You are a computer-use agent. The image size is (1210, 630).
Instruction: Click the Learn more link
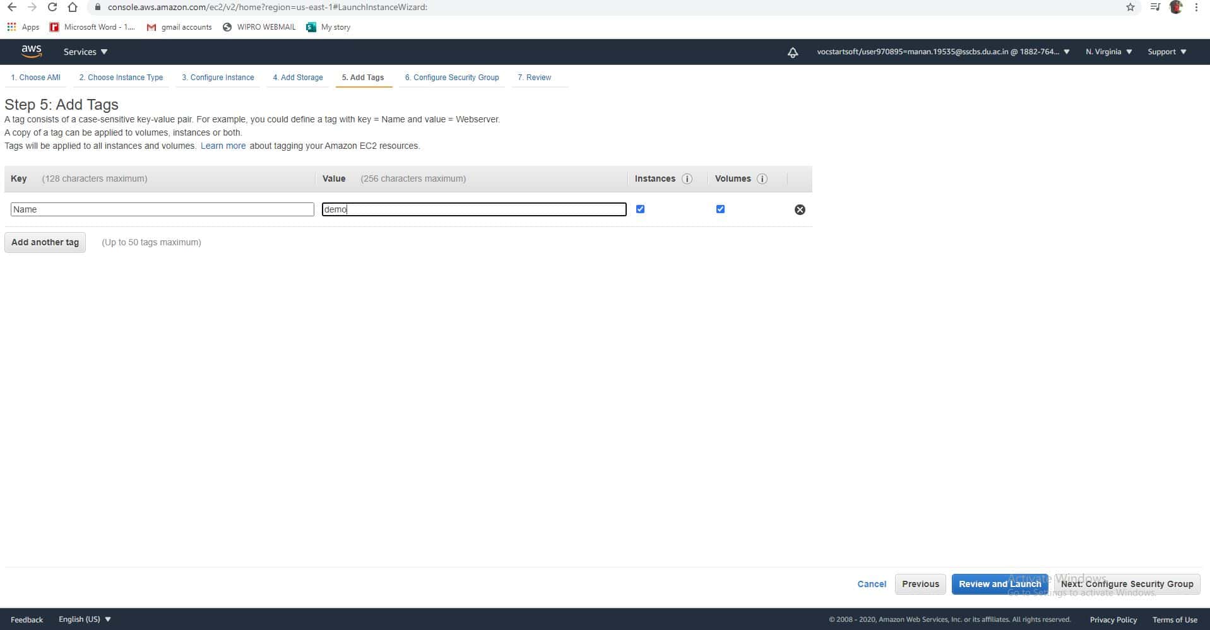coord(223,146)
